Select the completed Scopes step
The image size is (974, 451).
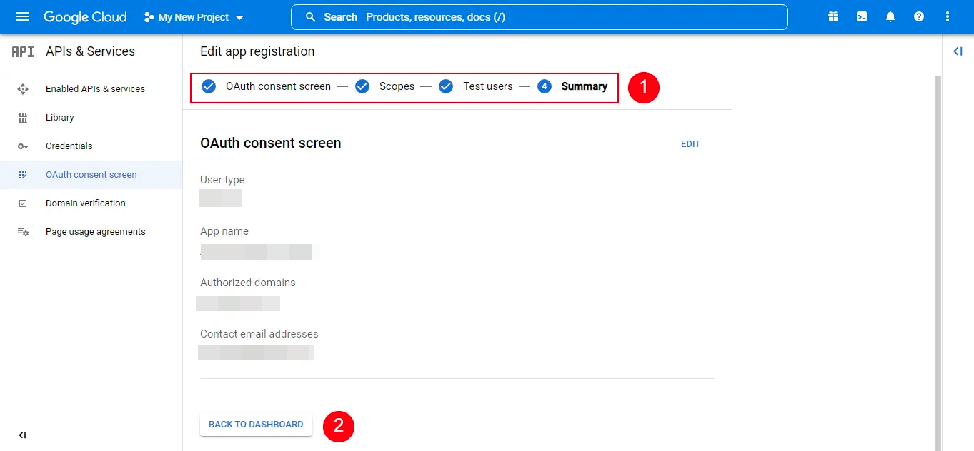(x=362, y=86)
